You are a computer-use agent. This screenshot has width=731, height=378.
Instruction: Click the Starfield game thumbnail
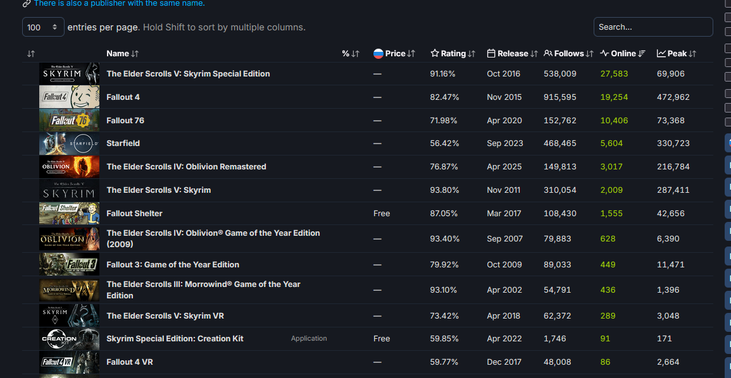tap(69, 143)
